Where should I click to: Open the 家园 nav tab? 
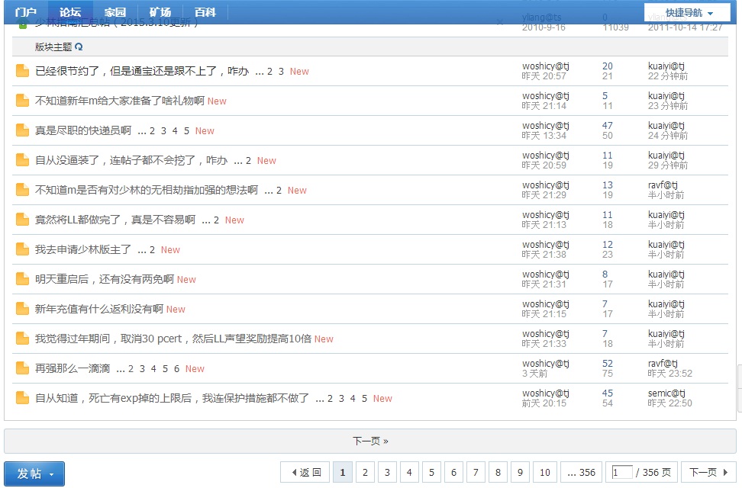click(115, 12)
